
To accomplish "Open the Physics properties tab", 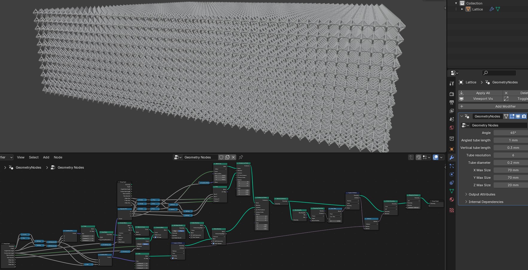I will pyautogui.click(x=452, y=174).
